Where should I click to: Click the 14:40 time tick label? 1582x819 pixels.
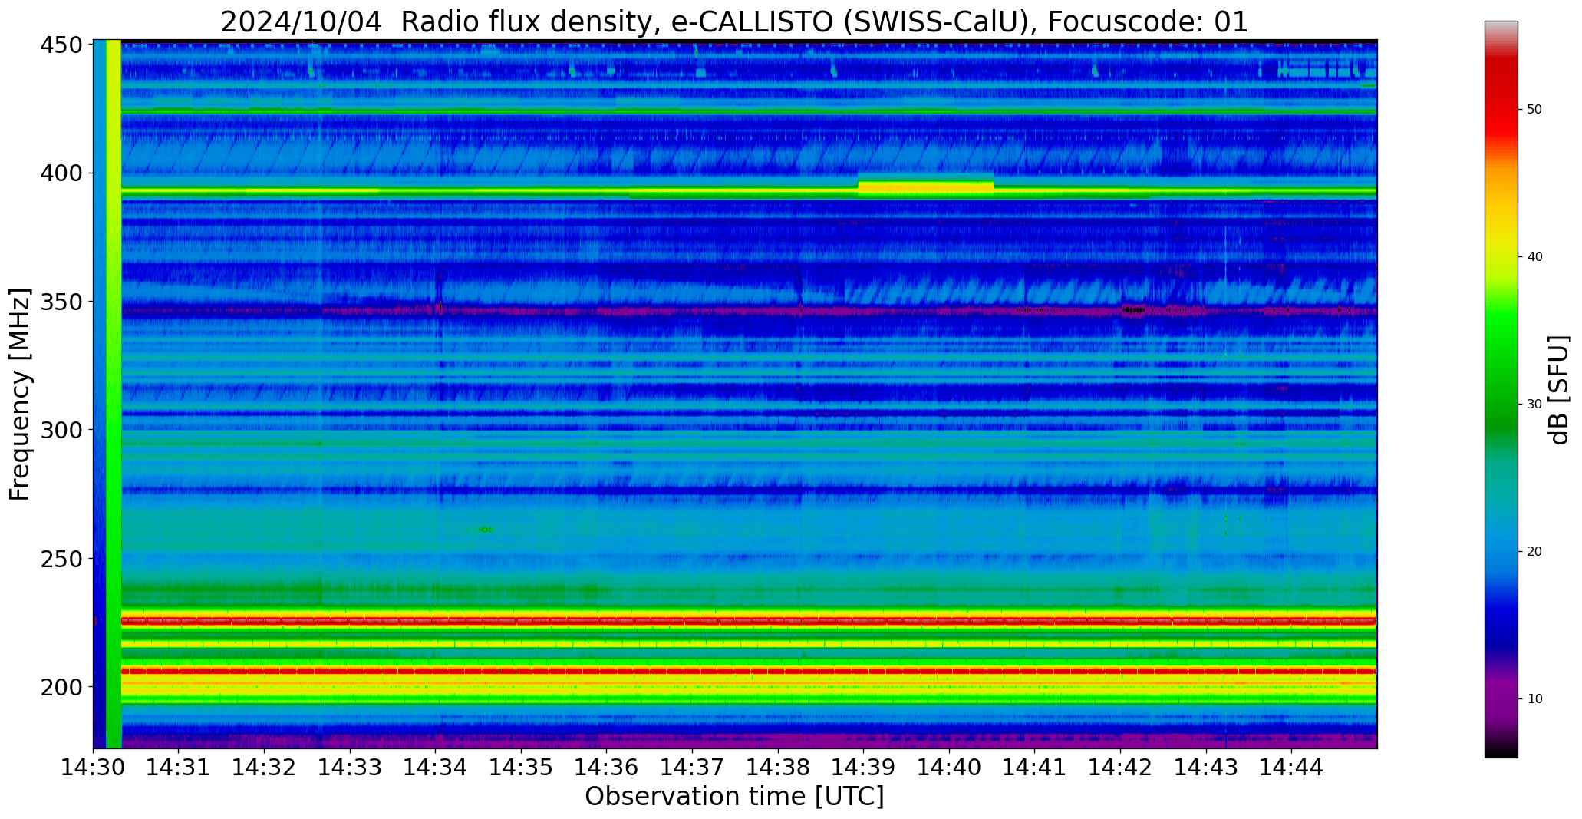click(x=949, y=767)
